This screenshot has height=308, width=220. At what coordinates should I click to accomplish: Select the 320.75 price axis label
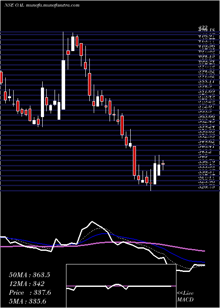coord(206,187)
